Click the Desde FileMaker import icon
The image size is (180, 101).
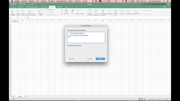pos(12,11)
